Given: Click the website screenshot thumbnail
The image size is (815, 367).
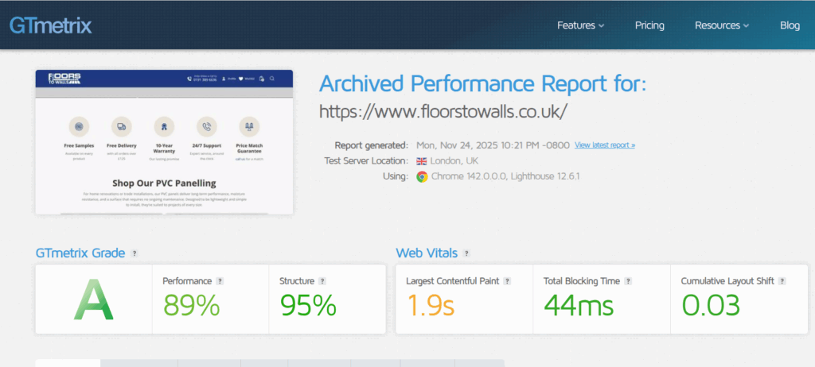Looking at the screenshot, I should click(164, 141).
